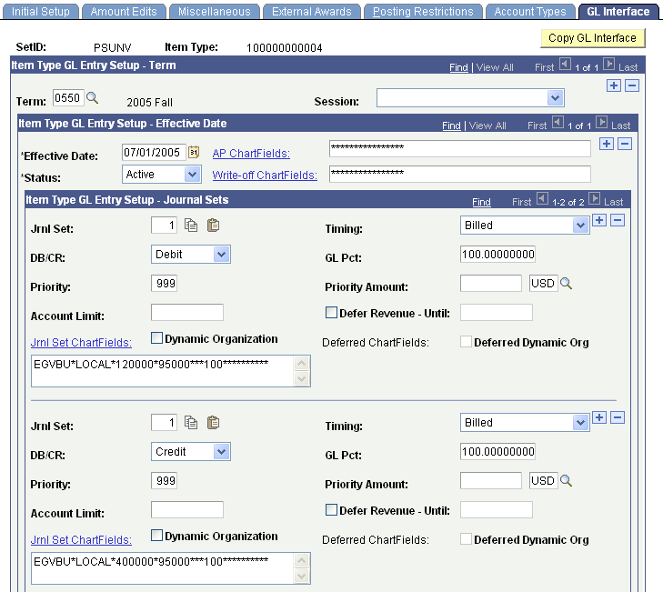Click the Term input field
Image resolution: width=663 pixels, height=592 pixels.
coord(68,98)
